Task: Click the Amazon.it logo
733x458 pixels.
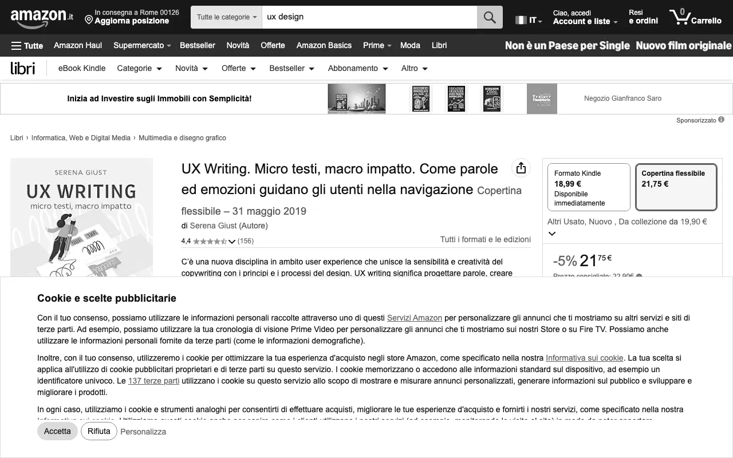Action: [x=42, y=17]
